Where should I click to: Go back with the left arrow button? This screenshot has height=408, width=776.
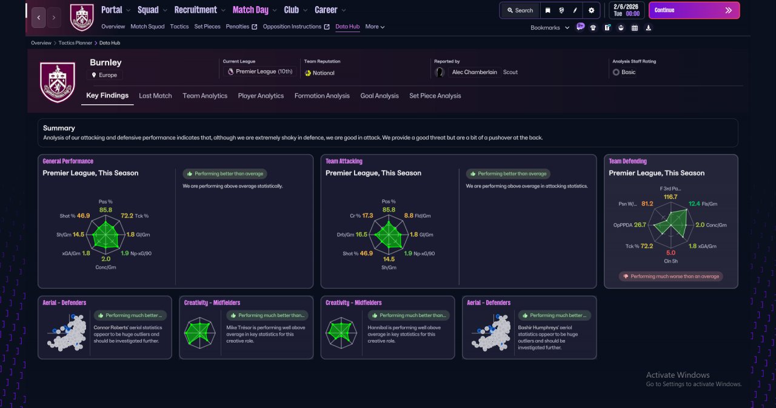point(39,18)
